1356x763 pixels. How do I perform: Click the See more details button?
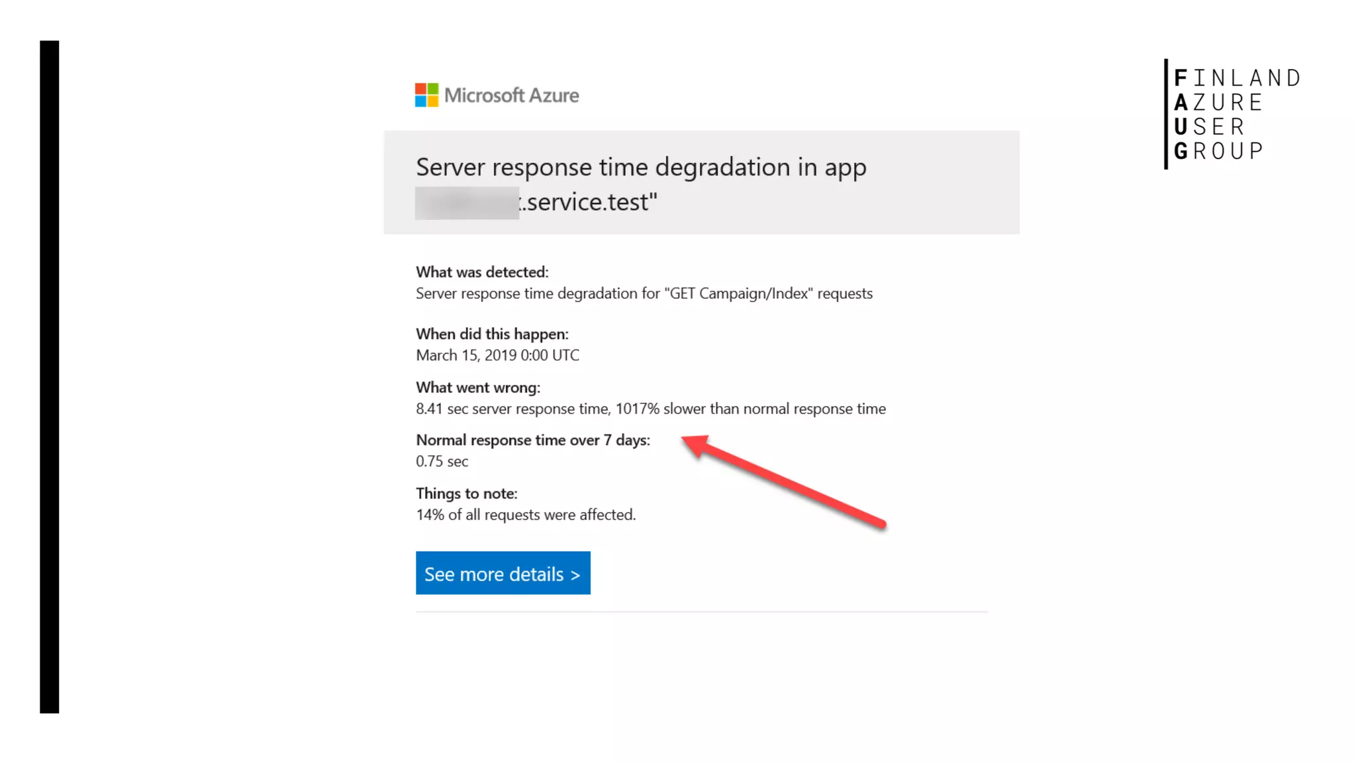503,573
